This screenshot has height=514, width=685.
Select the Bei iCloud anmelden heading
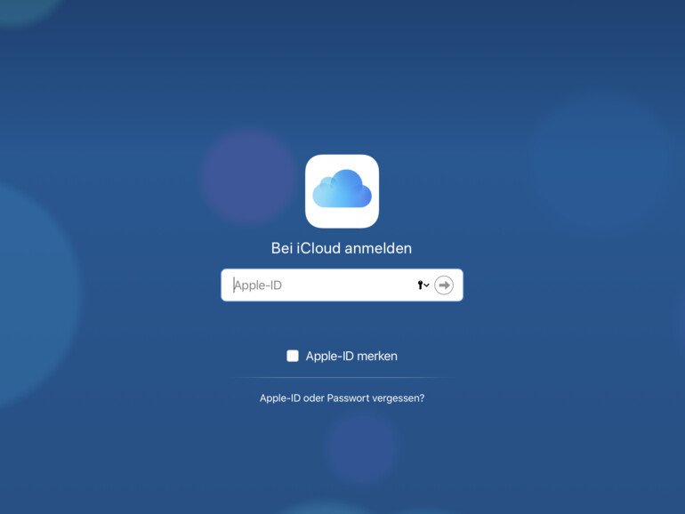click(x=342, y=248)
